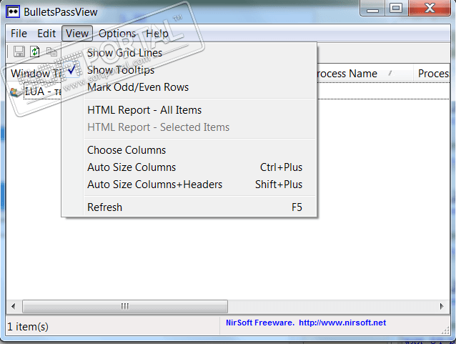The width and height of the screenshot is (456, 344).
Task: Toggle Mark Odd/Even Rows
Action: click(137, 87)
